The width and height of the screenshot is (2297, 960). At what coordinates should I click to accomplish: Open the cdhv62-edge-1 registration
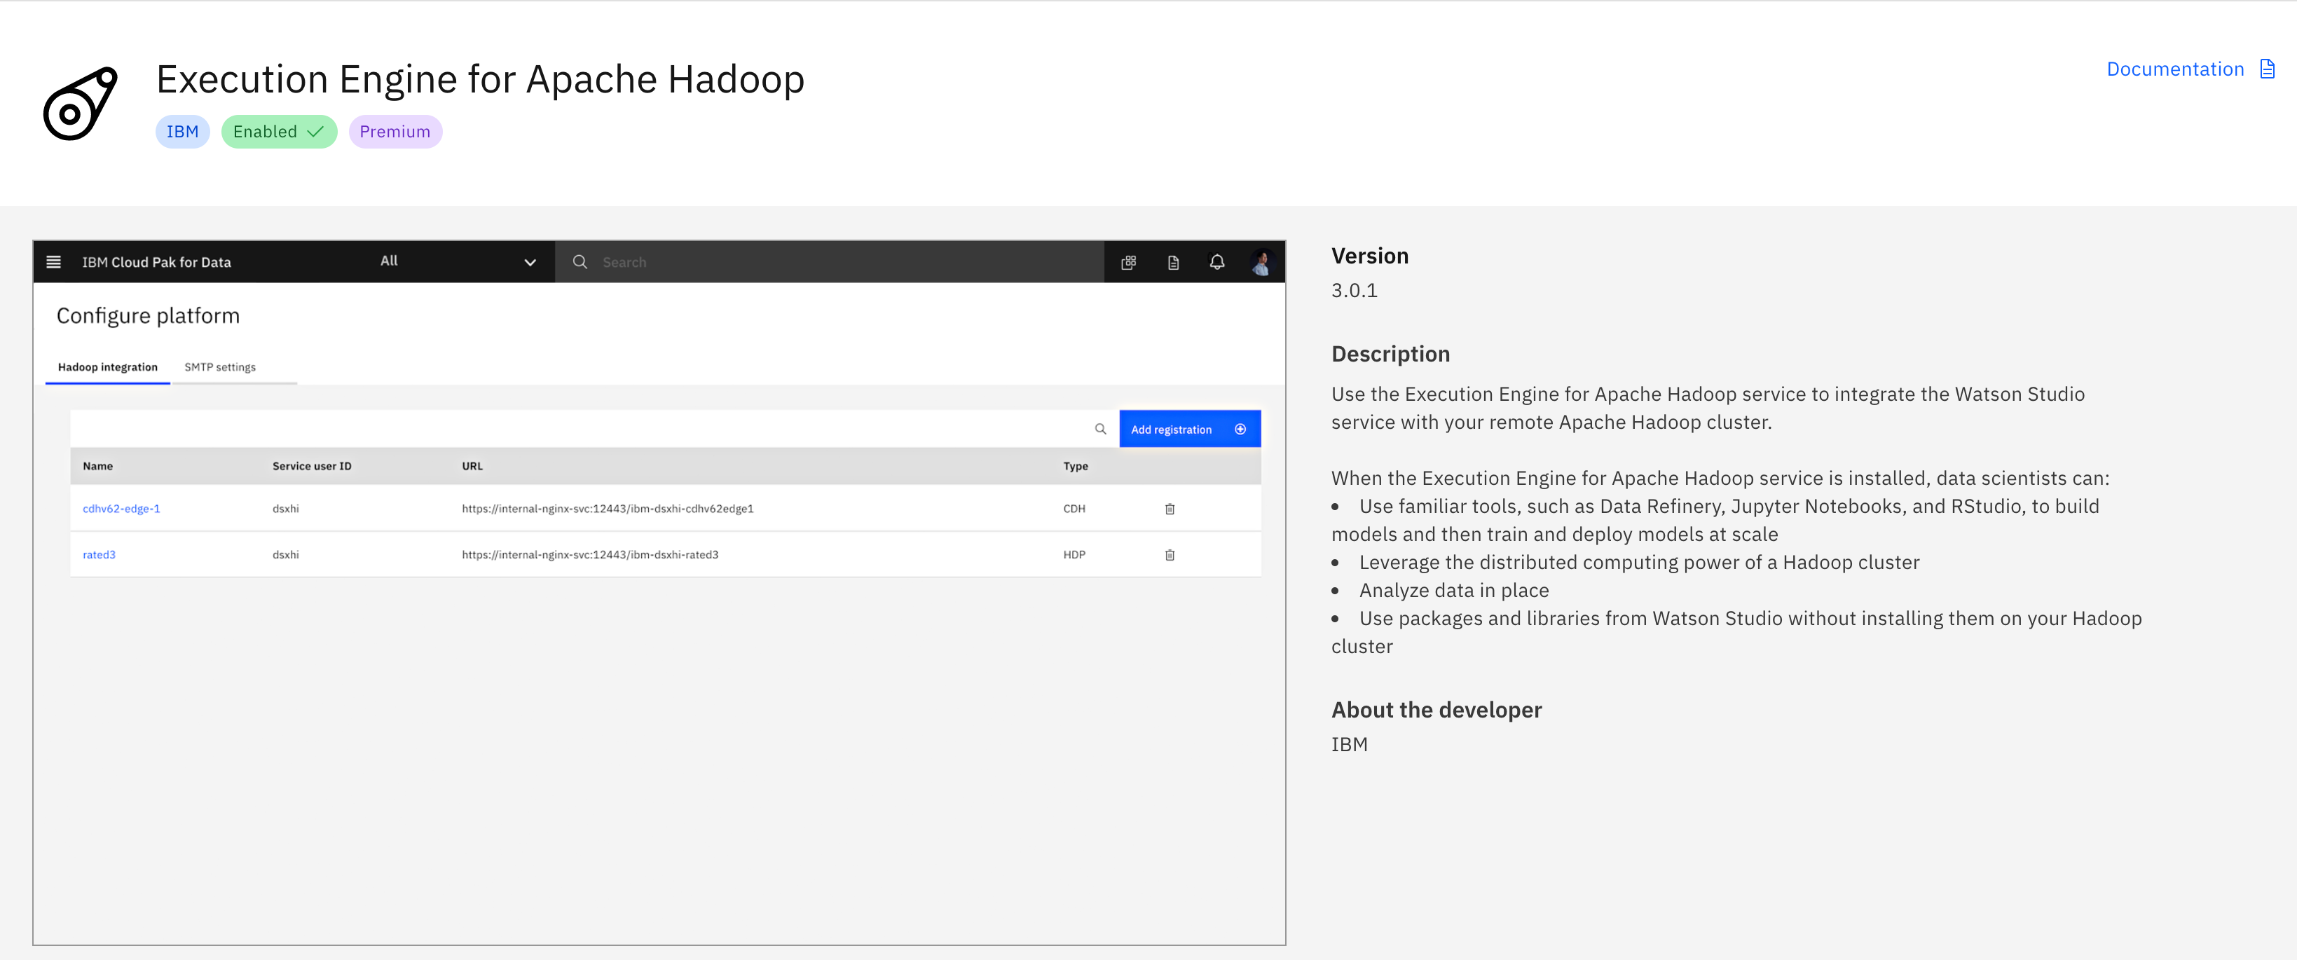pyautogui.click(x=121, y=509)
